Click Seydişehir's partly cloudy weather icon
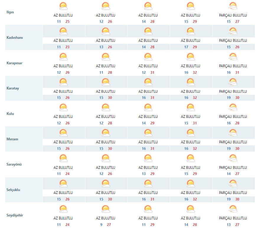 click(x=233, y=209)
